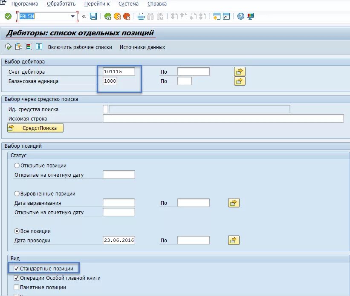Open multiple selection for Балансовая единица
350x296 pixels.
[x=240, y=81]
